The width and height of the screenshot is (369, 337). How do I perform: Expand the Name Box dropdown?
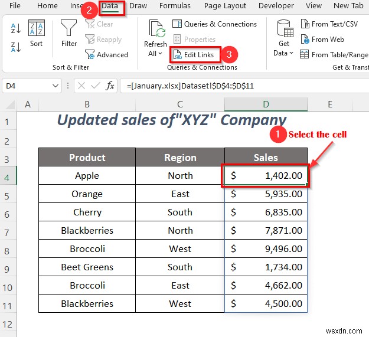pos(55,86)
